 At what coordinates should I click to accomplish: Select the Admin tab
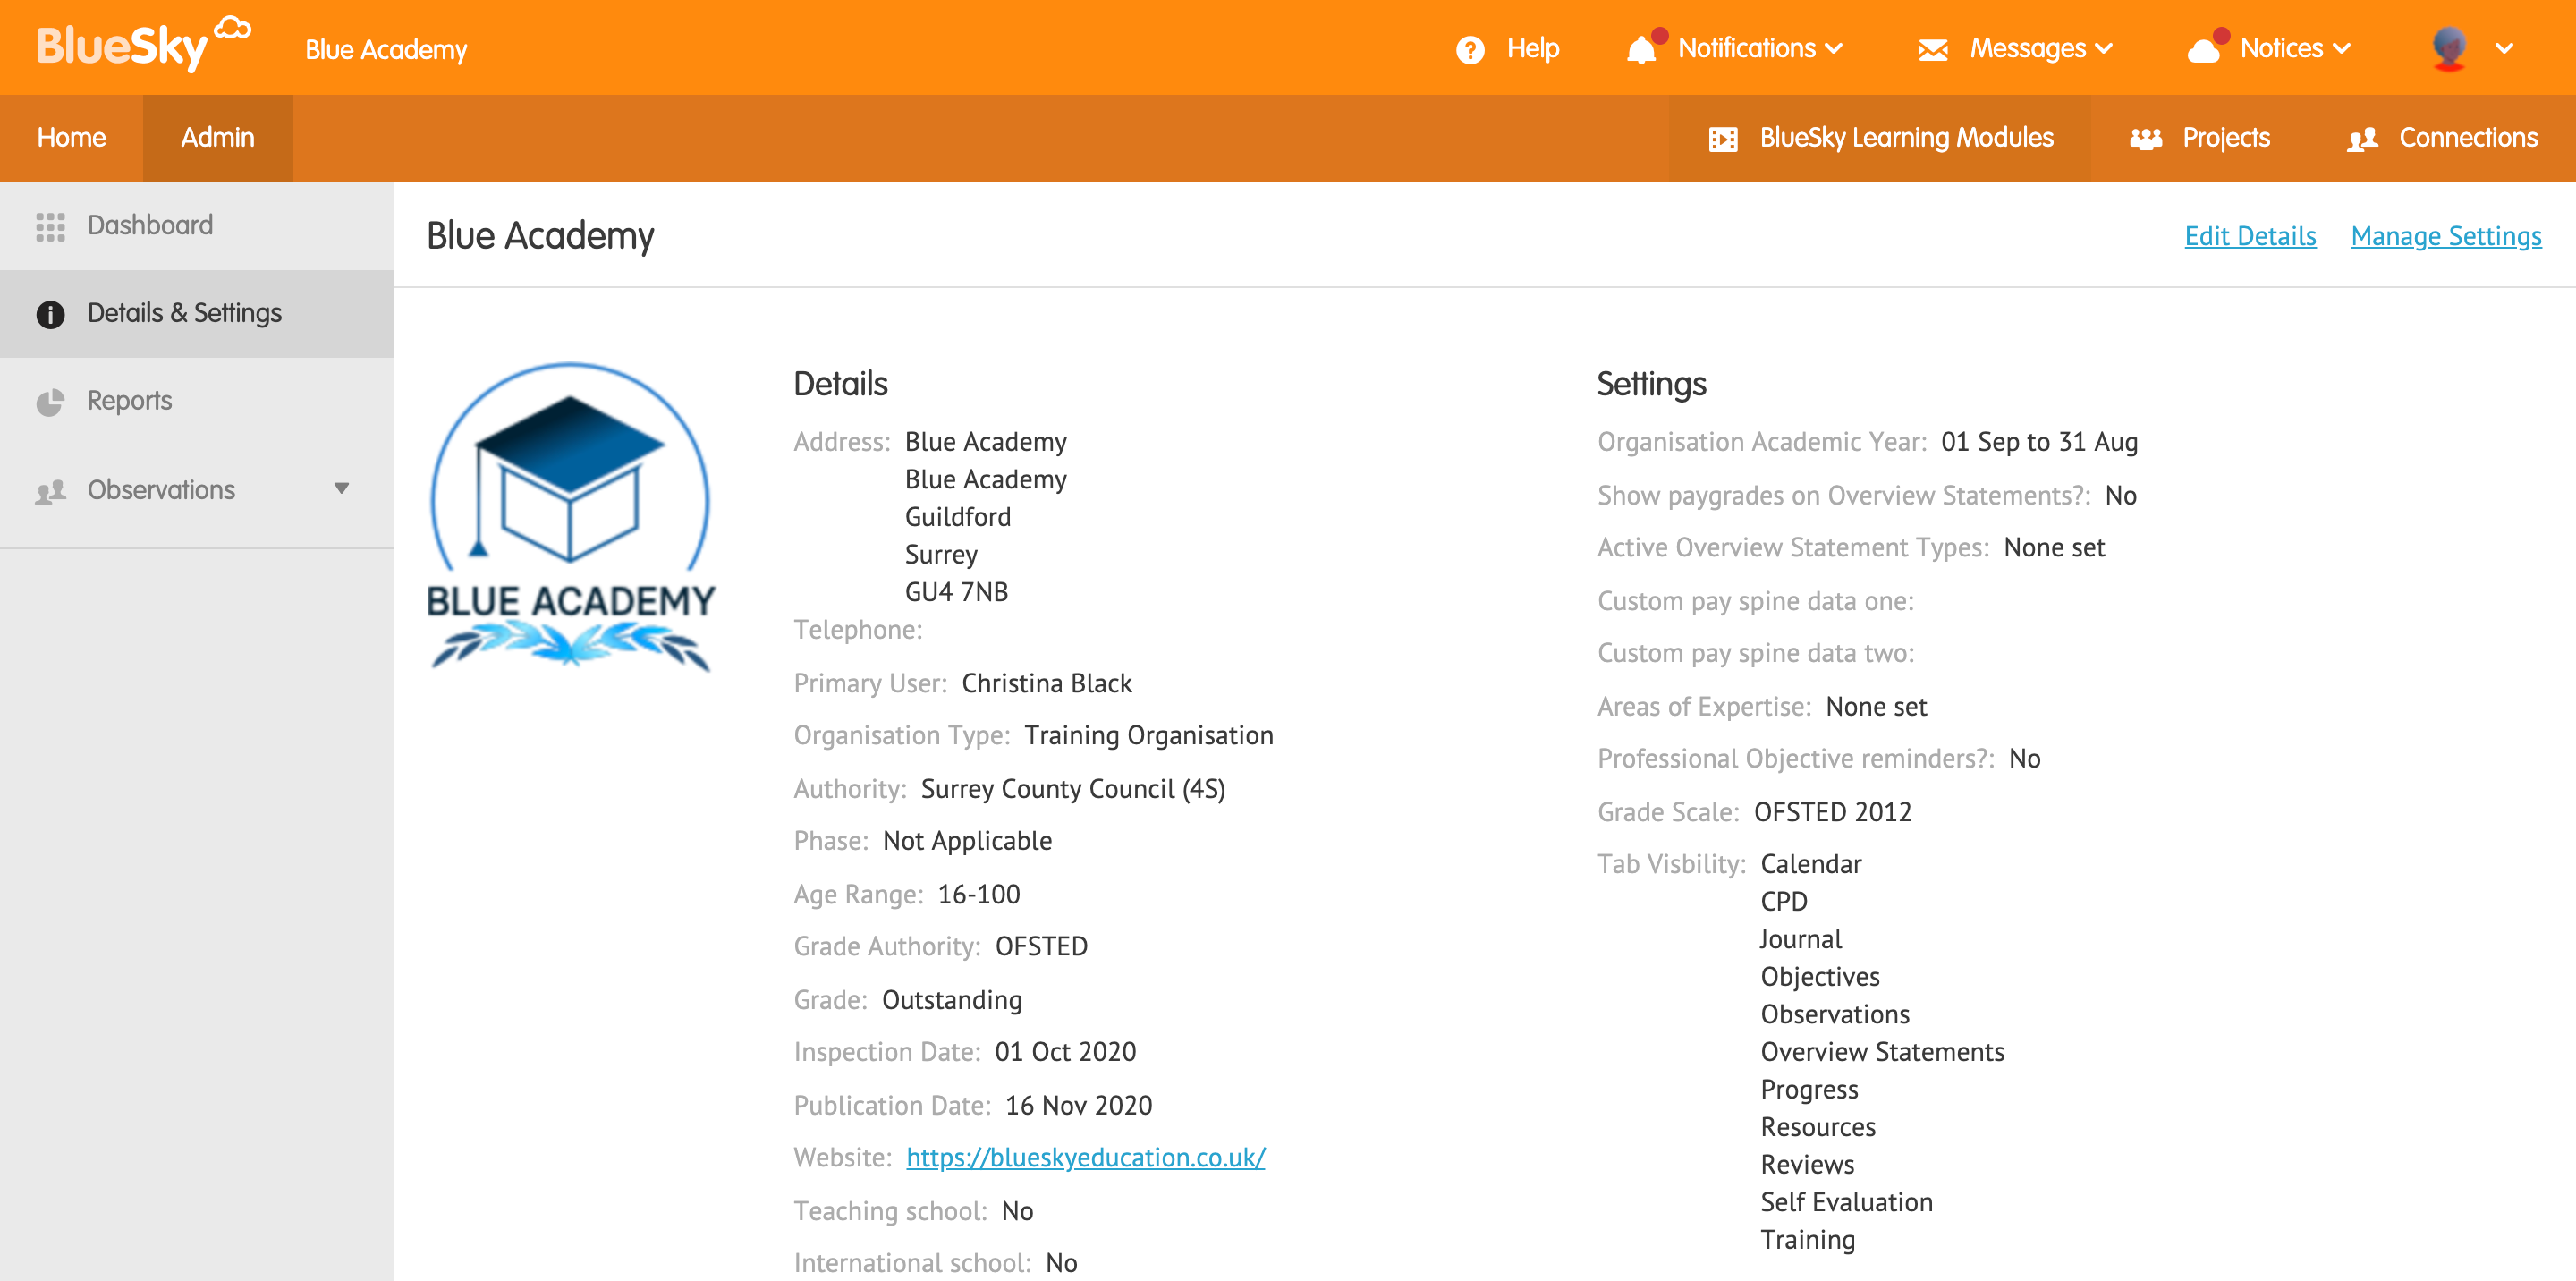(x=218, y=138)
